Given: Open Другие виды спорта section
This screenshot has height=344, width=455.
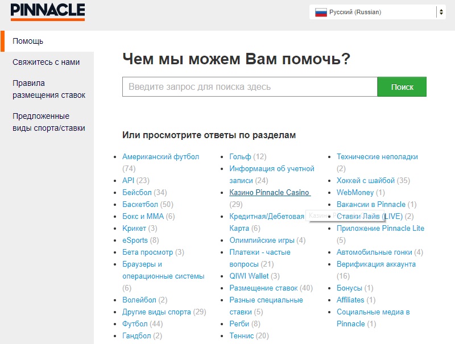Looking at the screenshot, I should [x=156, y=312].
